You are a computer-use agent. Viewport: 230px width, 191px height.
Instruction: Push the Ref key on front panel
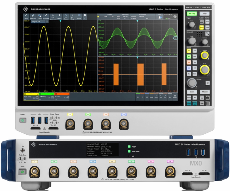(x=189, y=74)
